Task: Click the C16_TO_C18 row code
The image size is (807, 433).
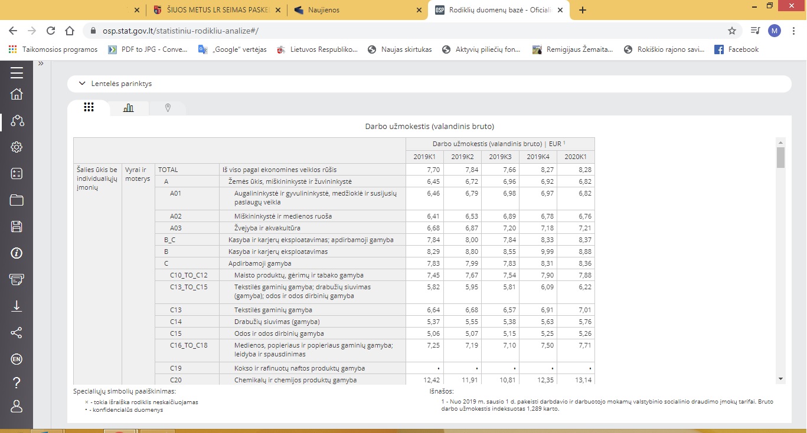Action: pos(188,345)
